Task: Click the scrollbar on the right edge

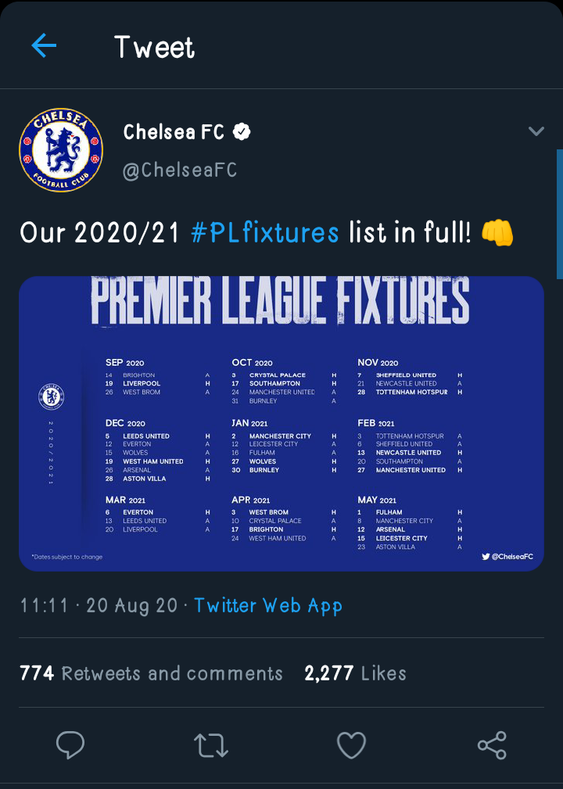Action: click(x=559, y=213)
